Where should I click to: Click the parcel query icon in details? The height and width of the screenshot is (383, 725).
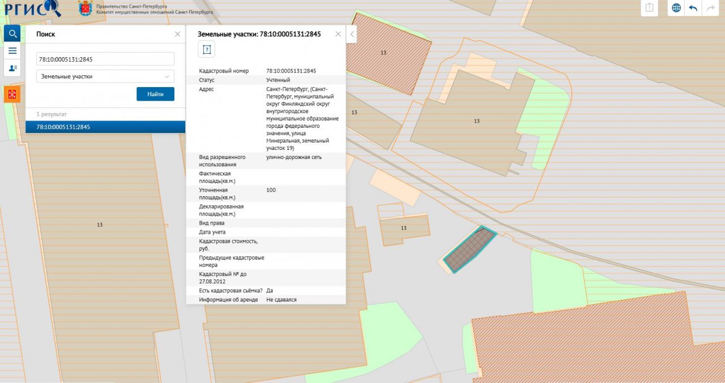point(207,50)
